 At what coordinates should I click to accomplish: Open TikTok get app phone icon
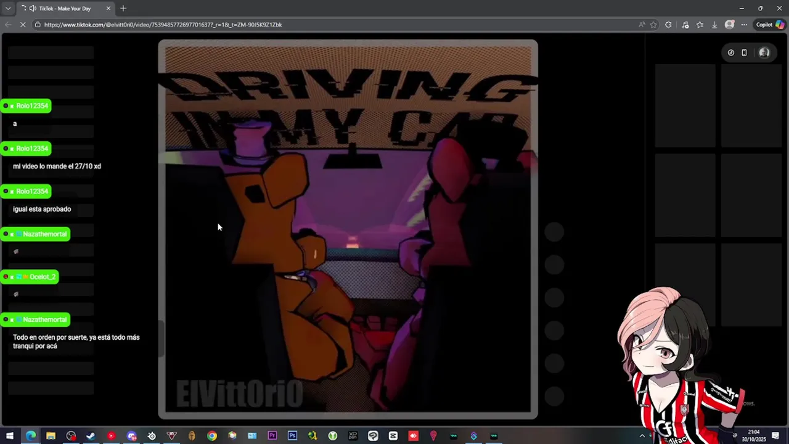(x=744, y=53)
